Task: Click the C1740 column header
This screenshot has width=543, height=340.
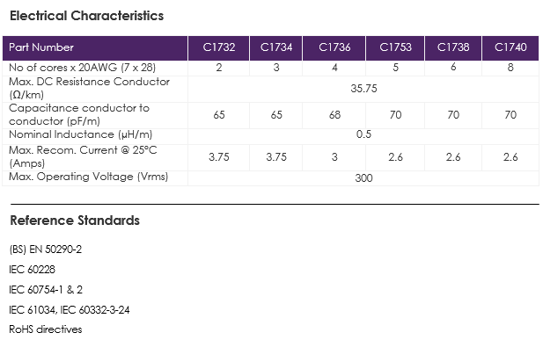Action: [510, 47]
